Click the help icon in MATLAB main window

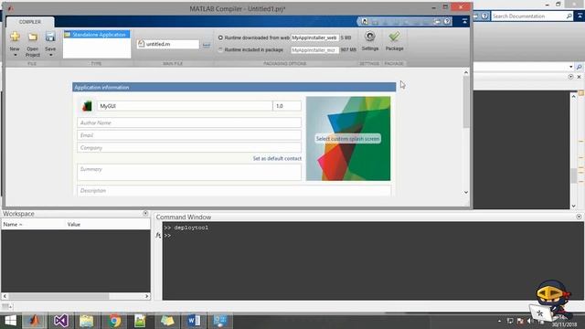(484, 16)
